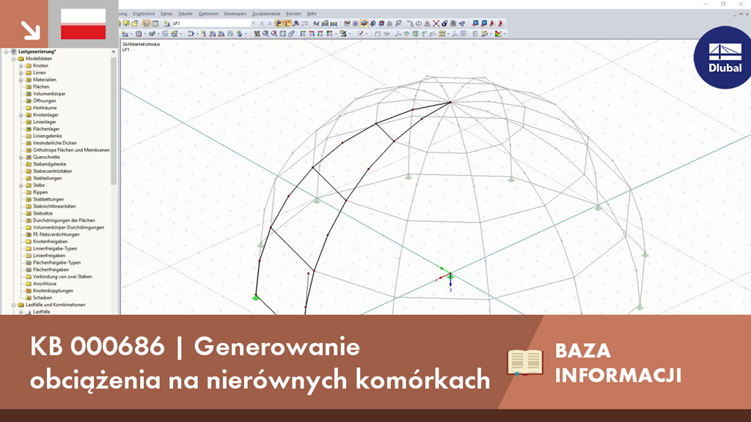This screenshot has width=751, height=422.
Task: Open the LF1 load case dropdown
Action: click(x=253, y=23)
